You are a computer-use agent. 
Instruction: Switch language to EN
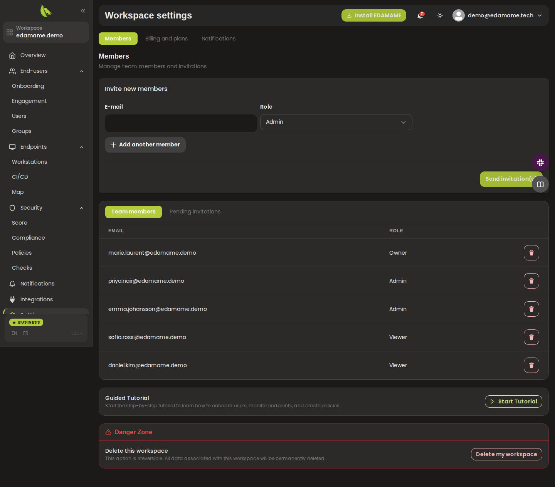[14, 333]
